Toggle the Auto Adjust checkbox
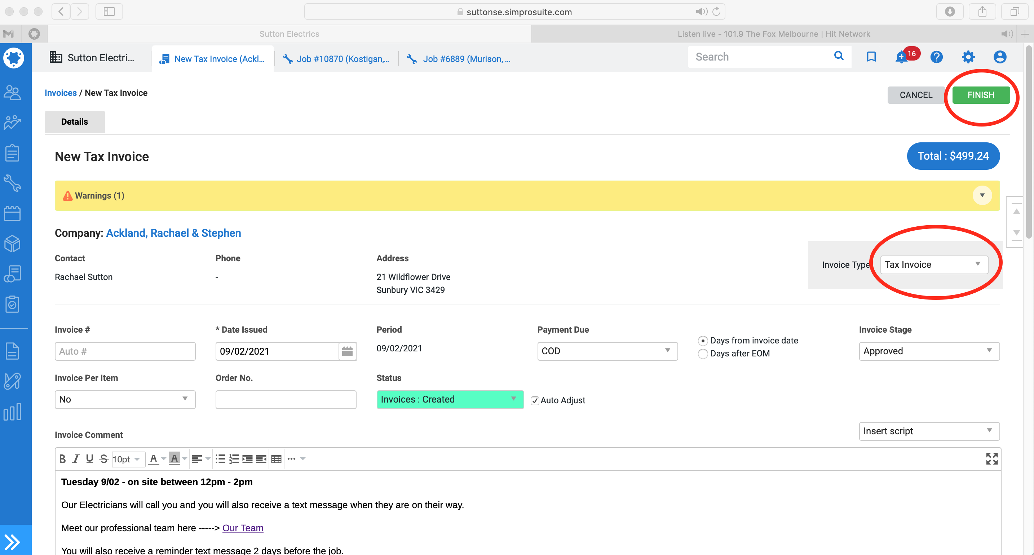Viewport: 1034px width, 555px height. [535, 400]
